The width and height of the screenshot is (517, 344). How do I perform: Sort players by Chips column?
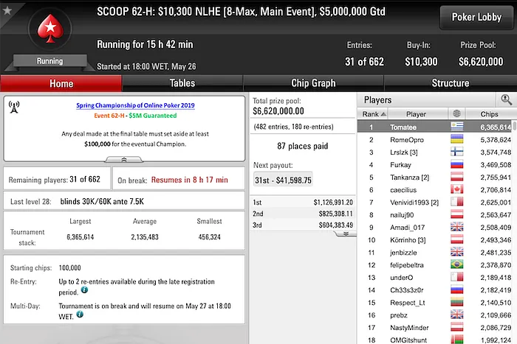tap(490, 114)
